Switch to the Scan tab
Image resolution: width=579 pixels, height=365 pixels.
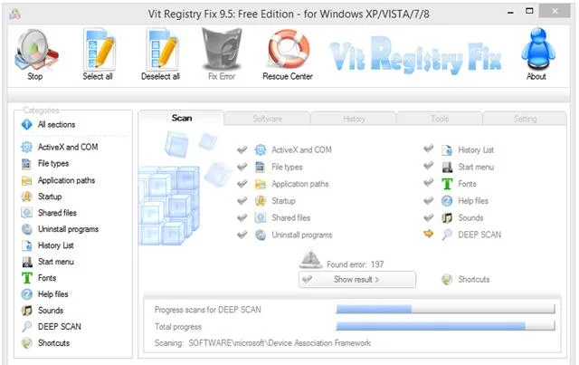point(181,118)
